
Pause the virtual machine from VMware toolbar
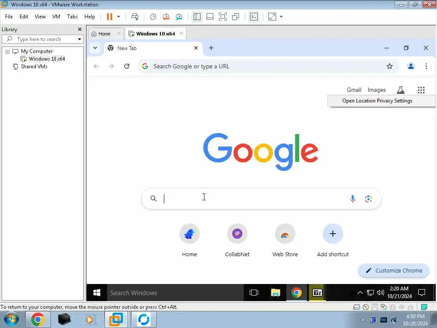[x=110, y=17]
